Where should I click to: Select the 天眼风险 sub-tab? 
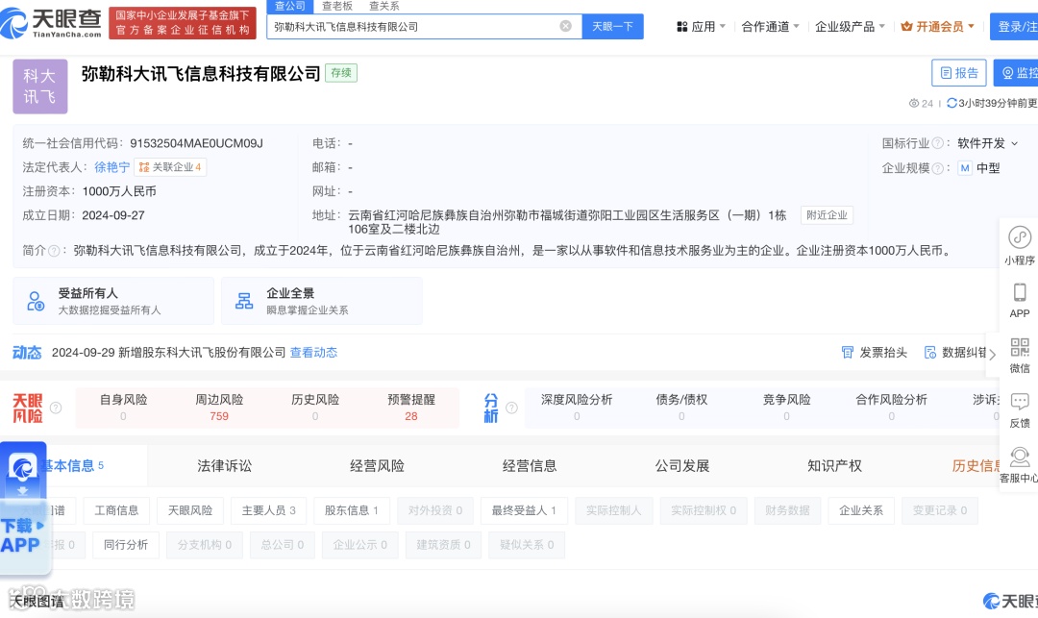click(190, 510)
